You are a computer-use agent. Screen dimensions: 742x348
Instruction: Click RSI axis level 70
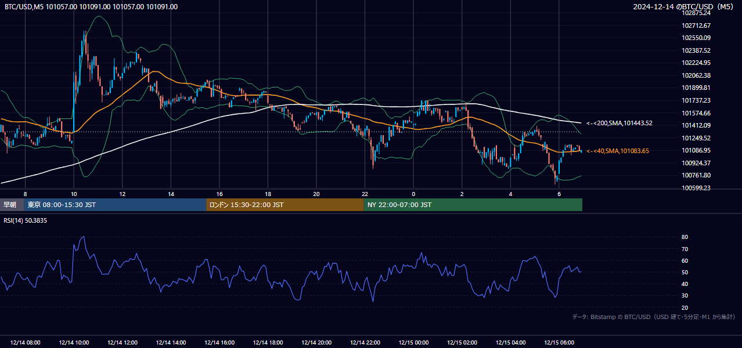pyautogui.click(x=685, y=249)
